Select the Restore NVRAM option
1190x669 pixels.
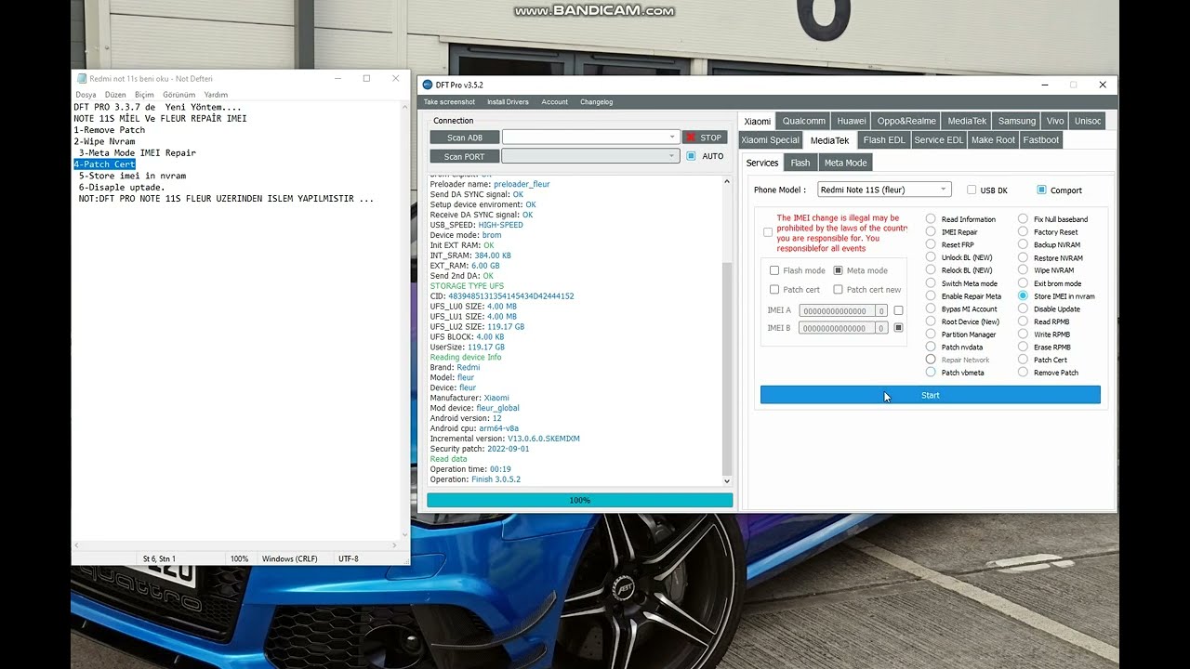tap(1023, 257)
